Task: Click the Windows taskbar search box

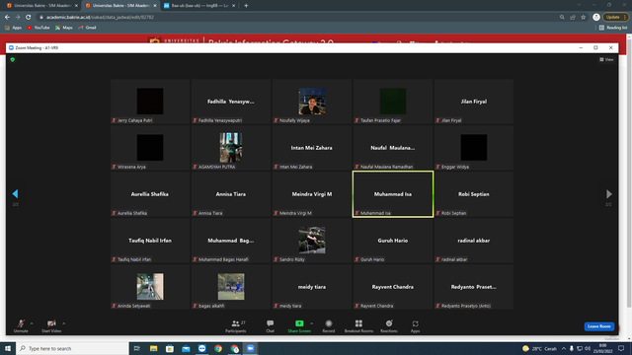Action: [x=72, y=348]
